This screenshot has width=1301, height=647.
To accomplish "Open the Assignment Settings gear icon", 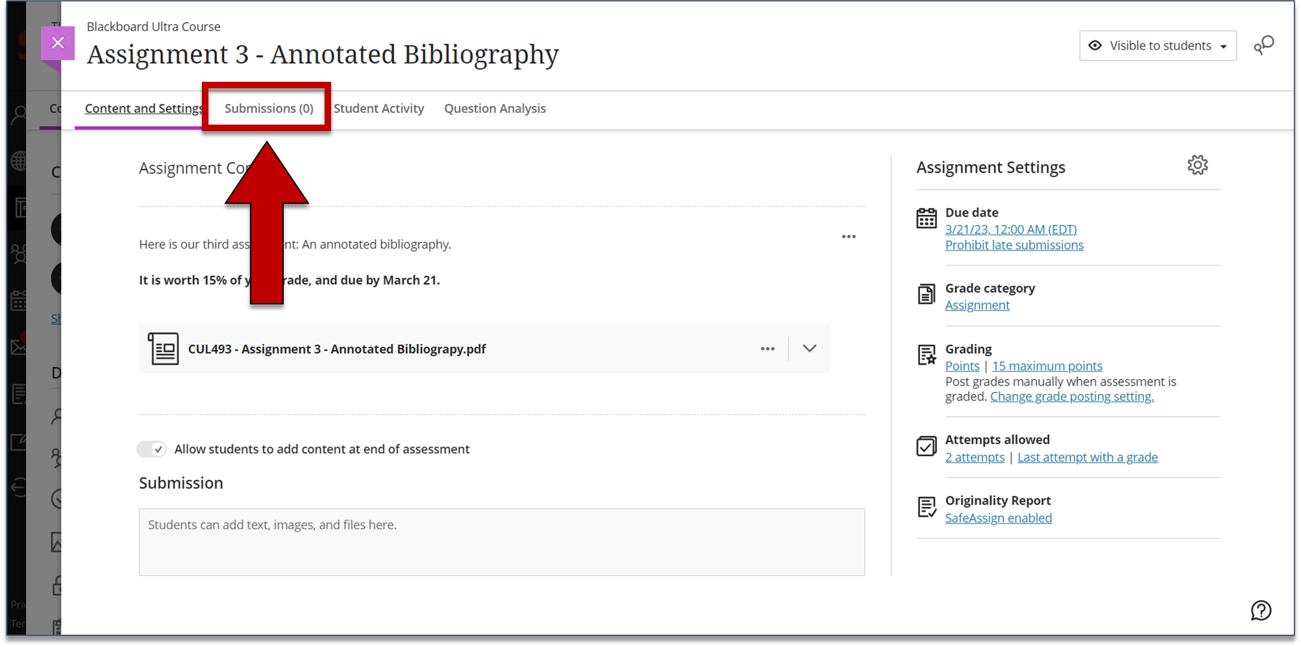I will [1198, 165].
